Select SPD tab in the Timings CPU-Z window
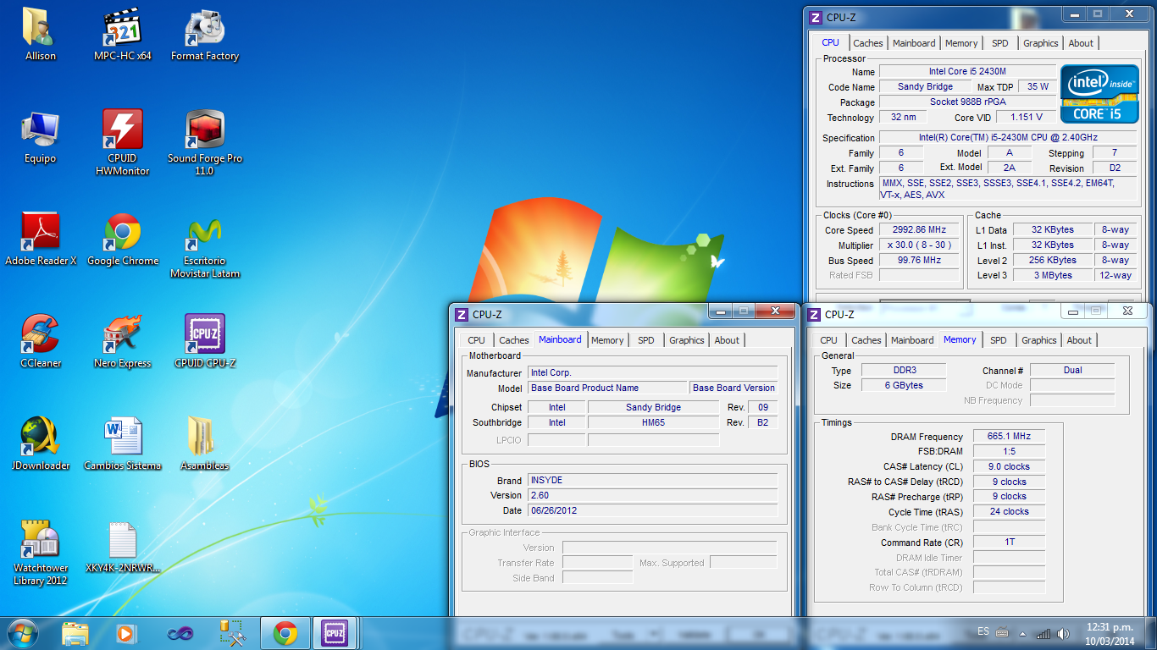 coord(999,340)
